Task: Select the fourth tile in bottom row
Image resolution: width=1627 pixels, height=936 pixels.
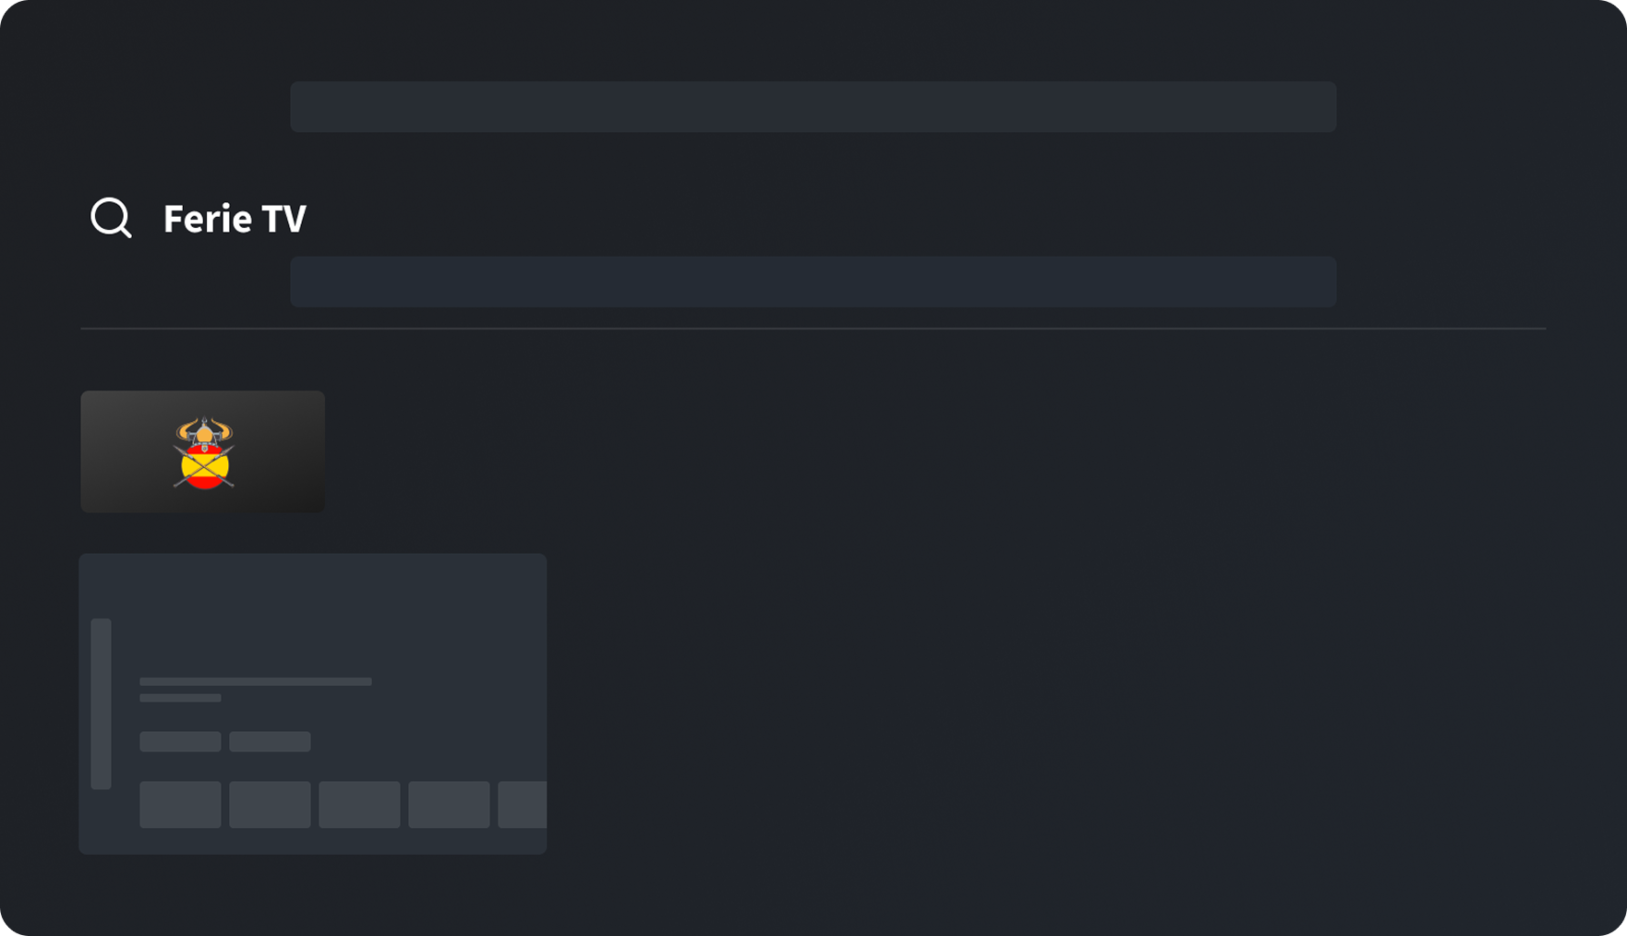Action: tap(449, 804)
